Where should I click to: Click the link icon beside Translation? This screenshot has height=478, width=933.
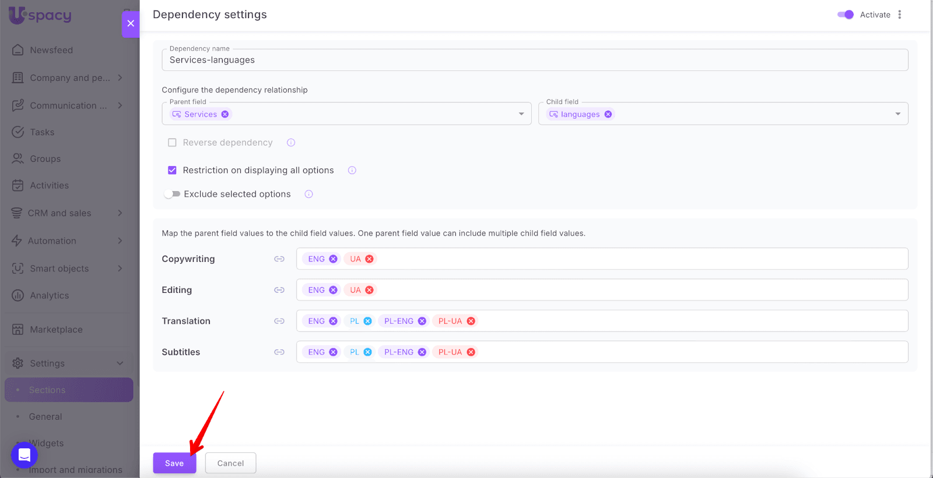(x=279, y=321)
